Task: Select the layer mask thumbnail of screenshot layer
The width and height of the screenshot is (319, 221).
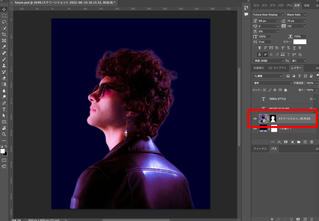Action: [x=273, y=118]
